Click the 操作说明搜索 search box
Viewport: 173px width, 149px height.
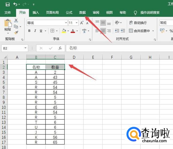(150, 13)
